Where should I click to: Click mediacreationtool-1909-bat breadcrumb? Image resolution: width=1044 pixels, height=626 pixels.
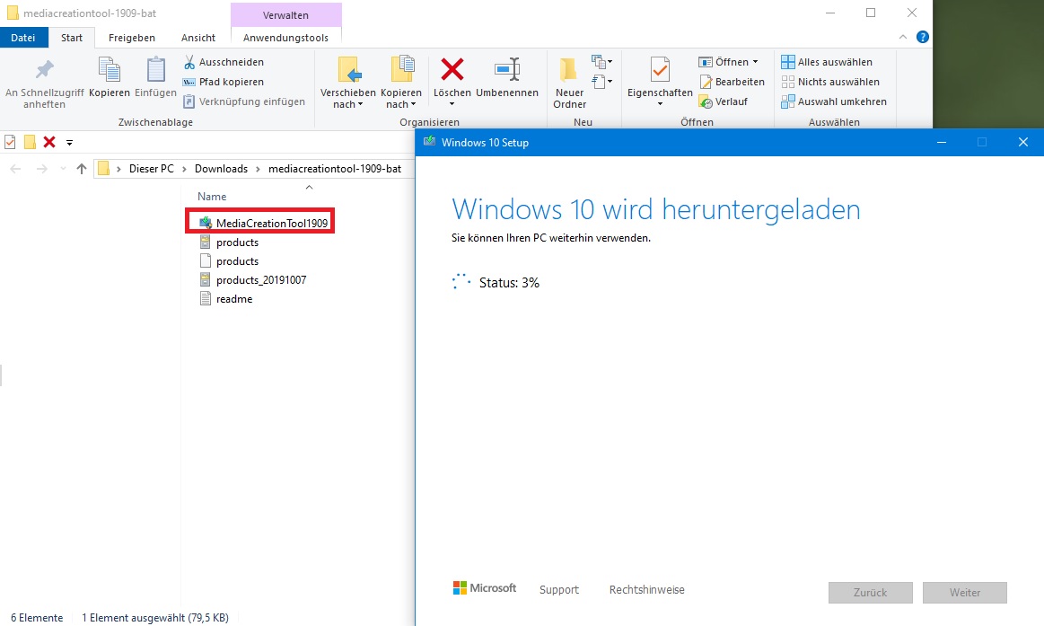click(335, 169)
